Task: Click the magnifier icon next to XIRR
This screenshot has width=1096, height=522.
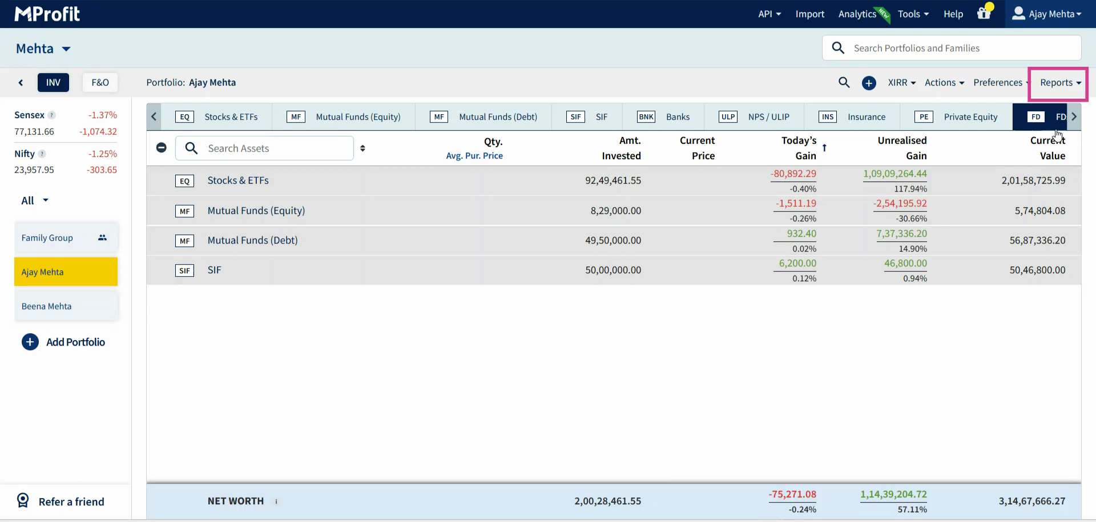Action: 844,83
